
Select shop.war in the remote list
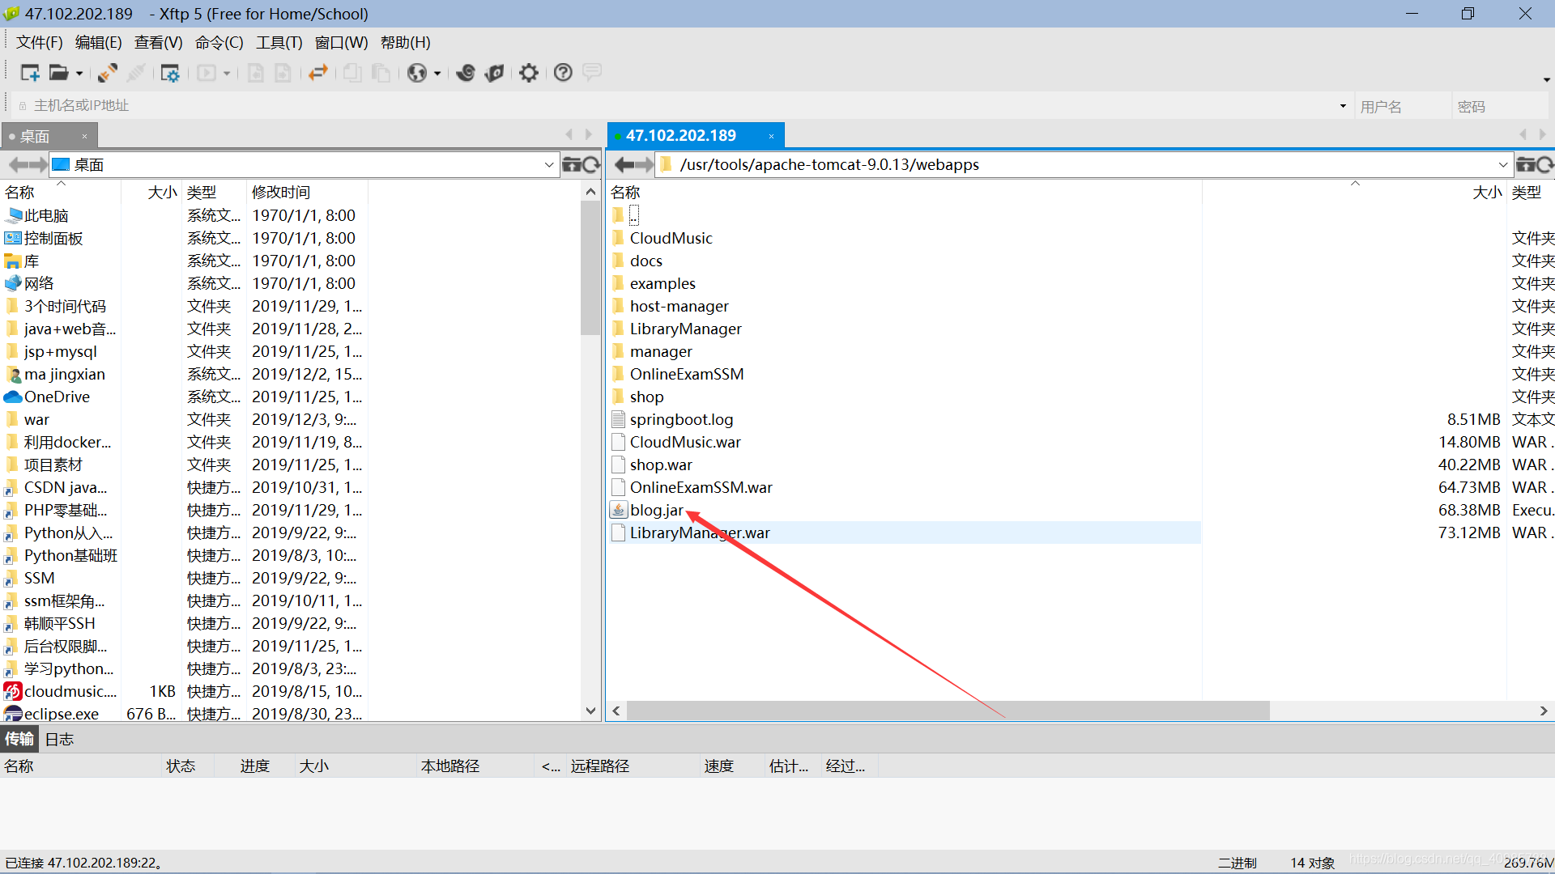(661, 465)
